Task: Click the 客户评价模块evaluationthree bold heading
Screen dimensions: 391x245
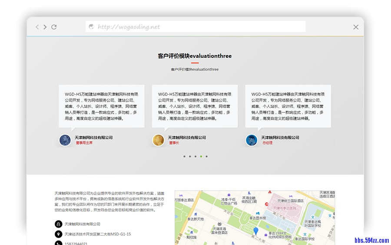Action: [x=195, y=56]
